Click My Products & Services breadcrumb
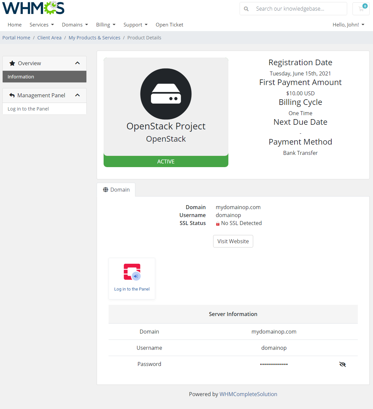The width and height of the screenshot is (373, 409). (95, 38)
